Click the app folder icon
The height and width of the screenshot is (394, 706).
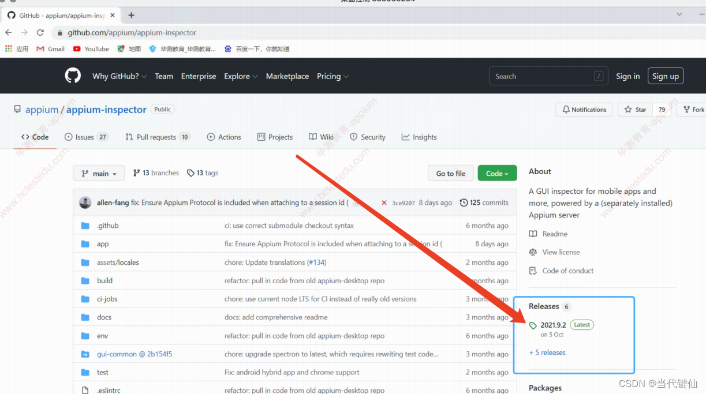tap(85, 244)
